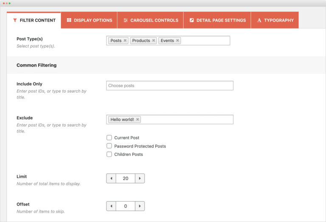
Task: Click the Include Only choose posts field
Action: click(x=169, y=86)
